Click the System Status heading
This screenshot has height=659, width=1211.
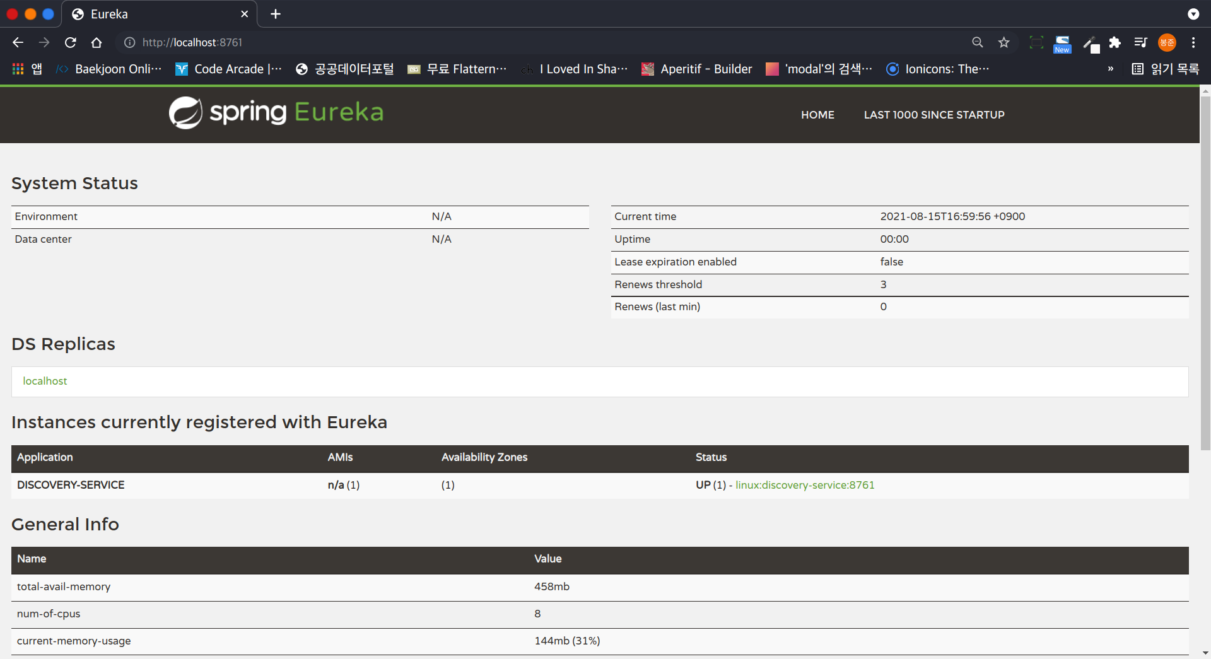click(74, 183)
